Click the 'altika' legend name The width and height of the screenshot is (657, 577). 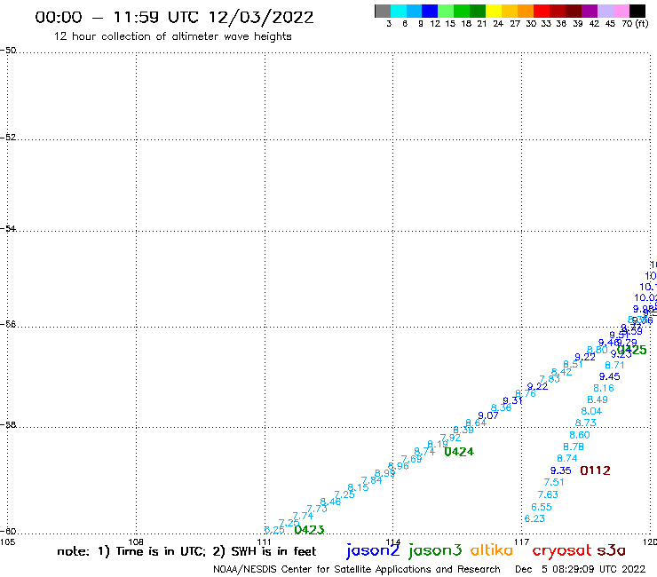point(492,550)
